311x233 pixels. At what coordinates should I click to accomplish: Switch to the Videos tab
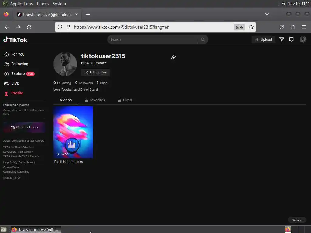pos(66,100)
